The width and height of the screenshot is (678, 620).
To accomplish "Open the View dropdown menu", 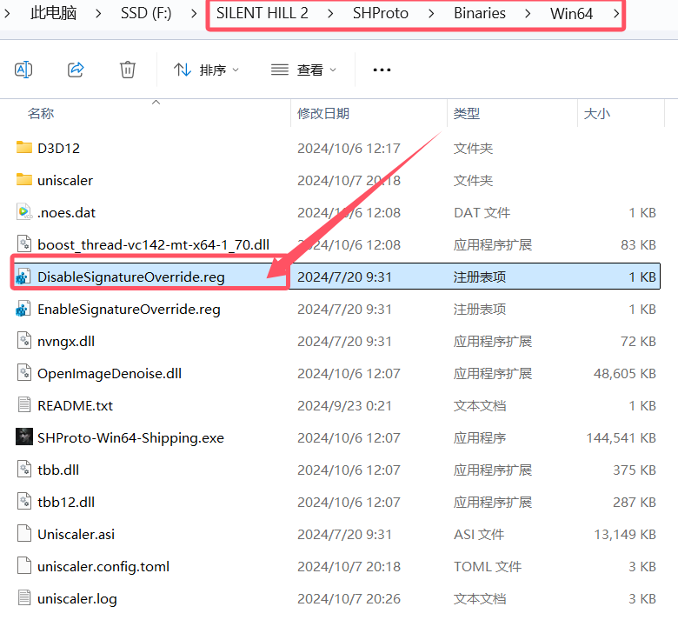I will pyautogui.click(x=303, y=70).
